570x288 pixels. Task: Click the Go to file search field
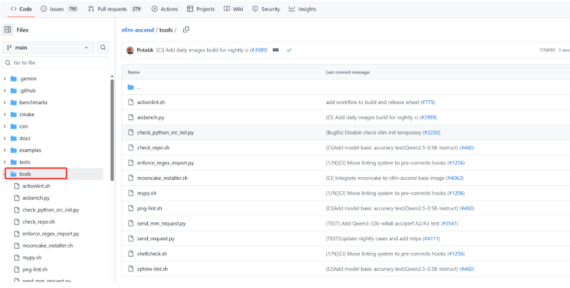click(x=56, y=62)
